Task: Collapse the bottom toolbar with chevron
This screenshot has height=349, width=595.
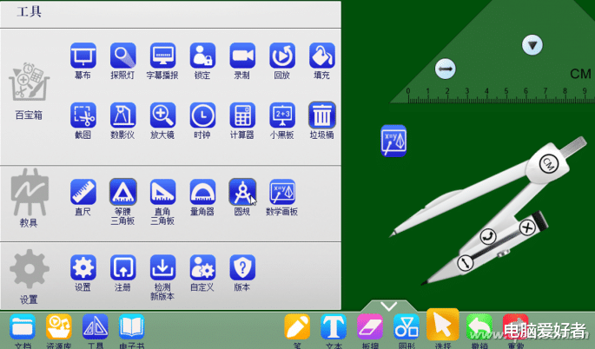Action: coord(388,306)
